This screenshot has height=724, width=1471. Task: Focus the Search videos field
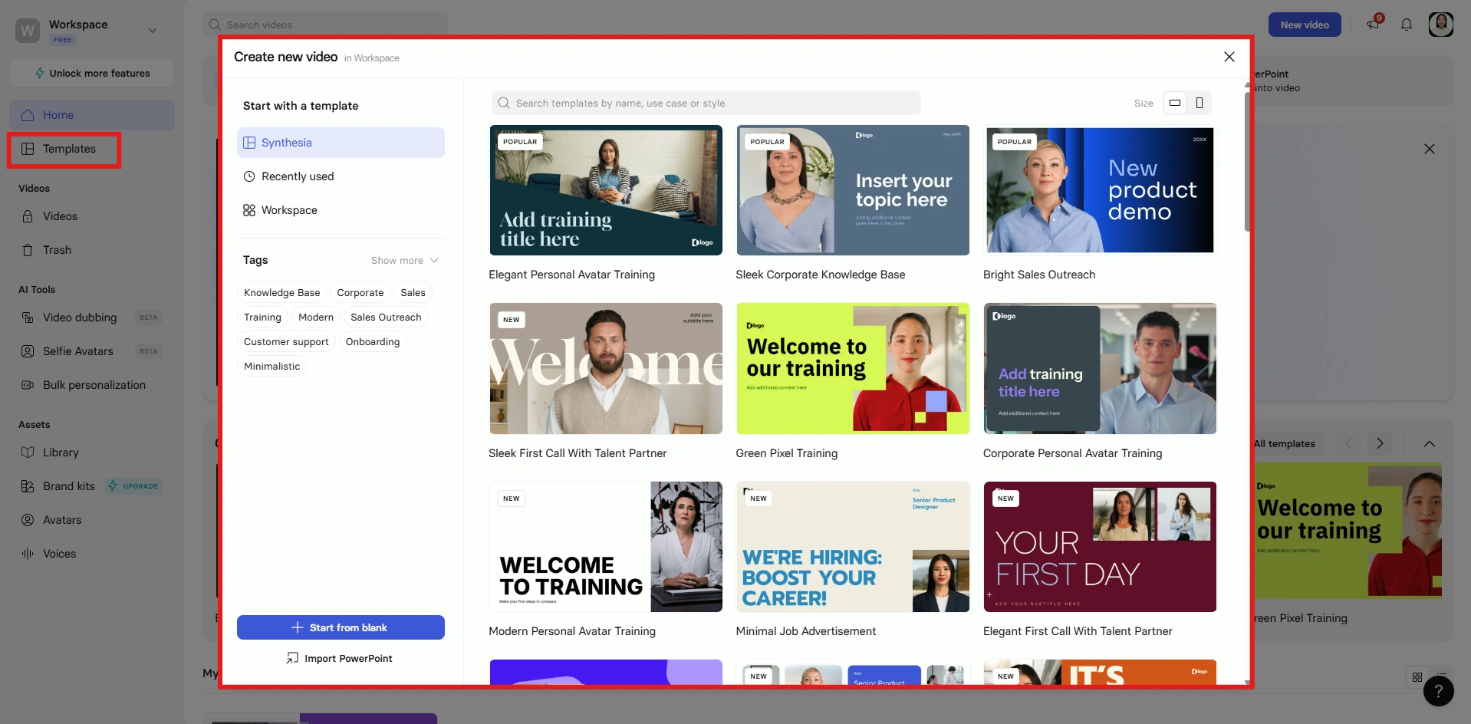(x=325, y=25)
